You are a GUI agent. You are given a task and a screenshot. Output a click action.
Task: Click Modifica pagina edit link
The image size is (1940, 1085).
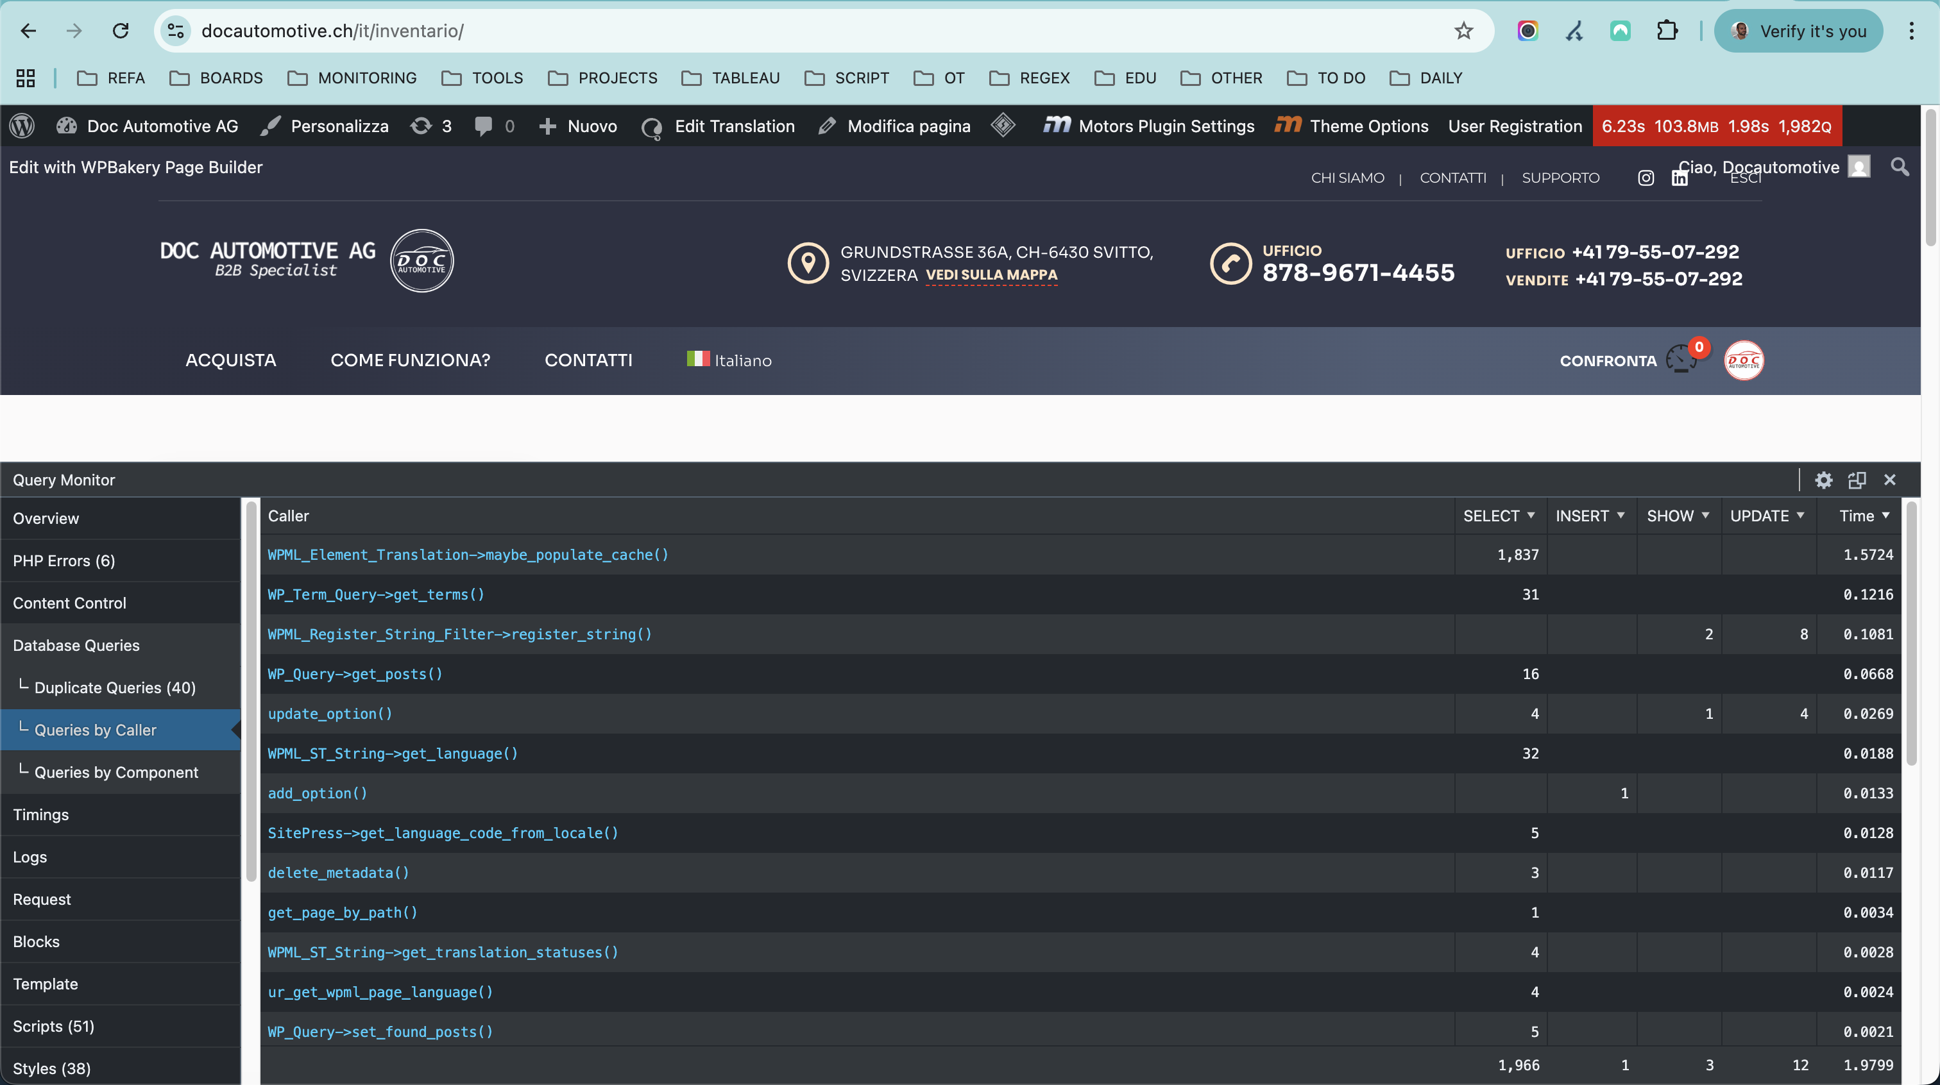pyautogui.click(x=894, y=126)
